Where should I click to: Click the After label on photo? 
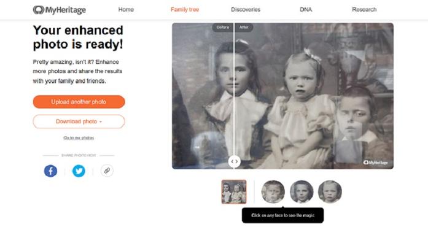[x=244, y=27]
